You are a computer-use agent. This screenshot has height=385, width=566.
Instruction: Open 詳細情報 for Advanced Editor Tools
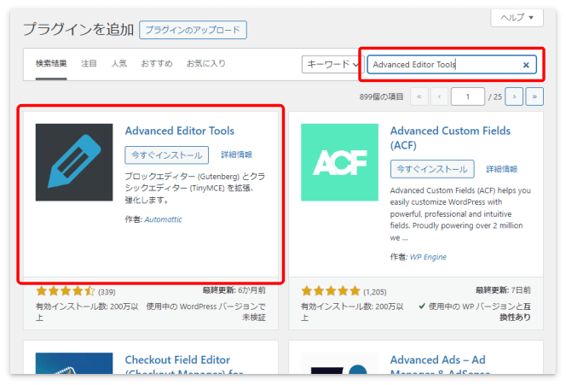[x=236, y=155]
